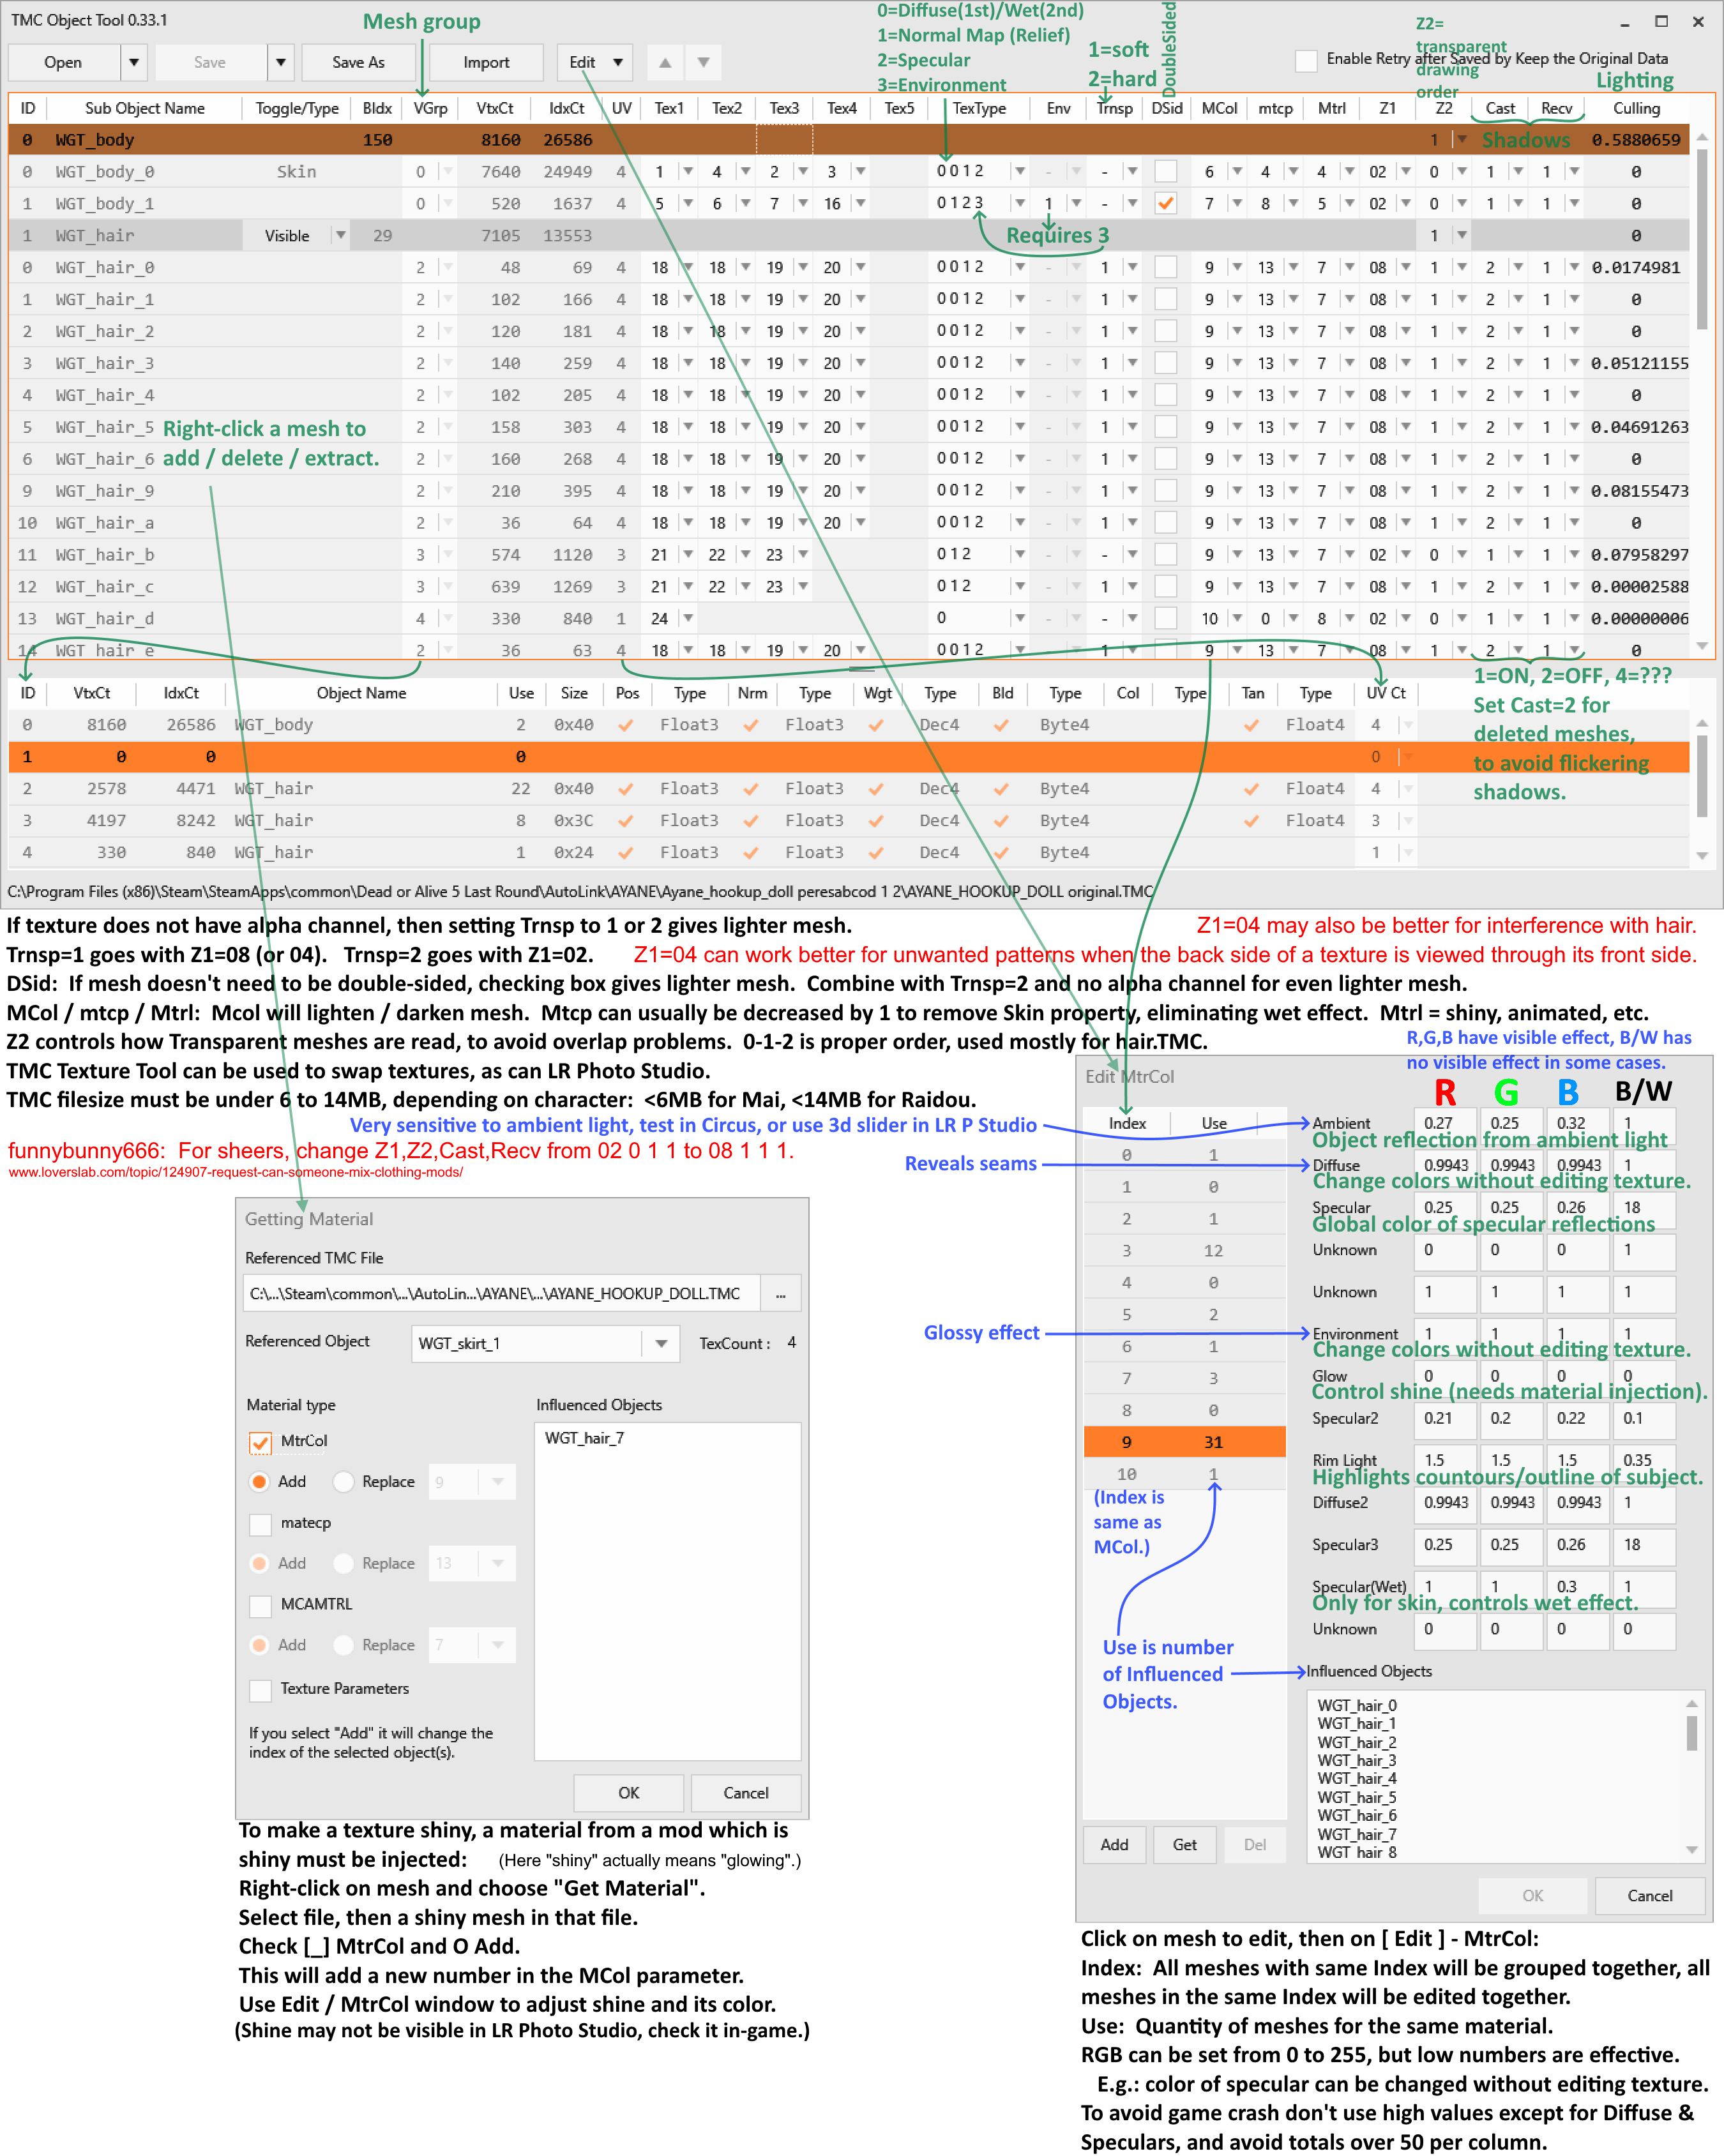
Task: Toggle MtrCol checkbox in Getting Material
Action: click(x=260, y=1442)
